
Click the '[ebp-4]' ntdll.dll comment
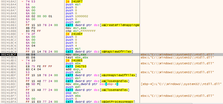click(181, 84)
